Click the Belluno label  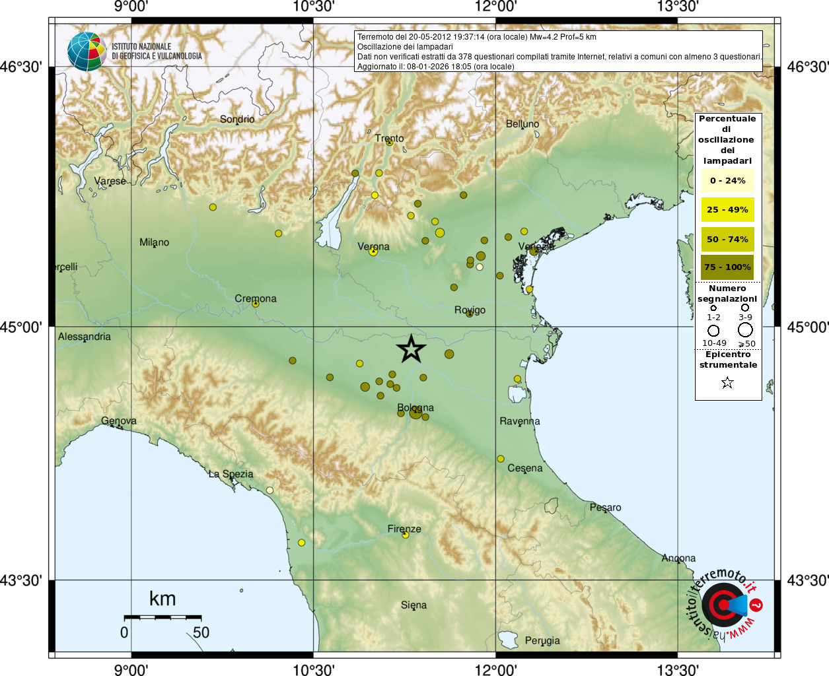pyautogui.click(x=523, y=123)
